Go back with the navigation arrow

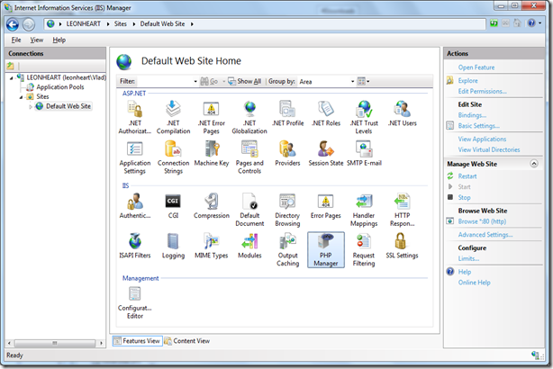(x=13, y=24)
